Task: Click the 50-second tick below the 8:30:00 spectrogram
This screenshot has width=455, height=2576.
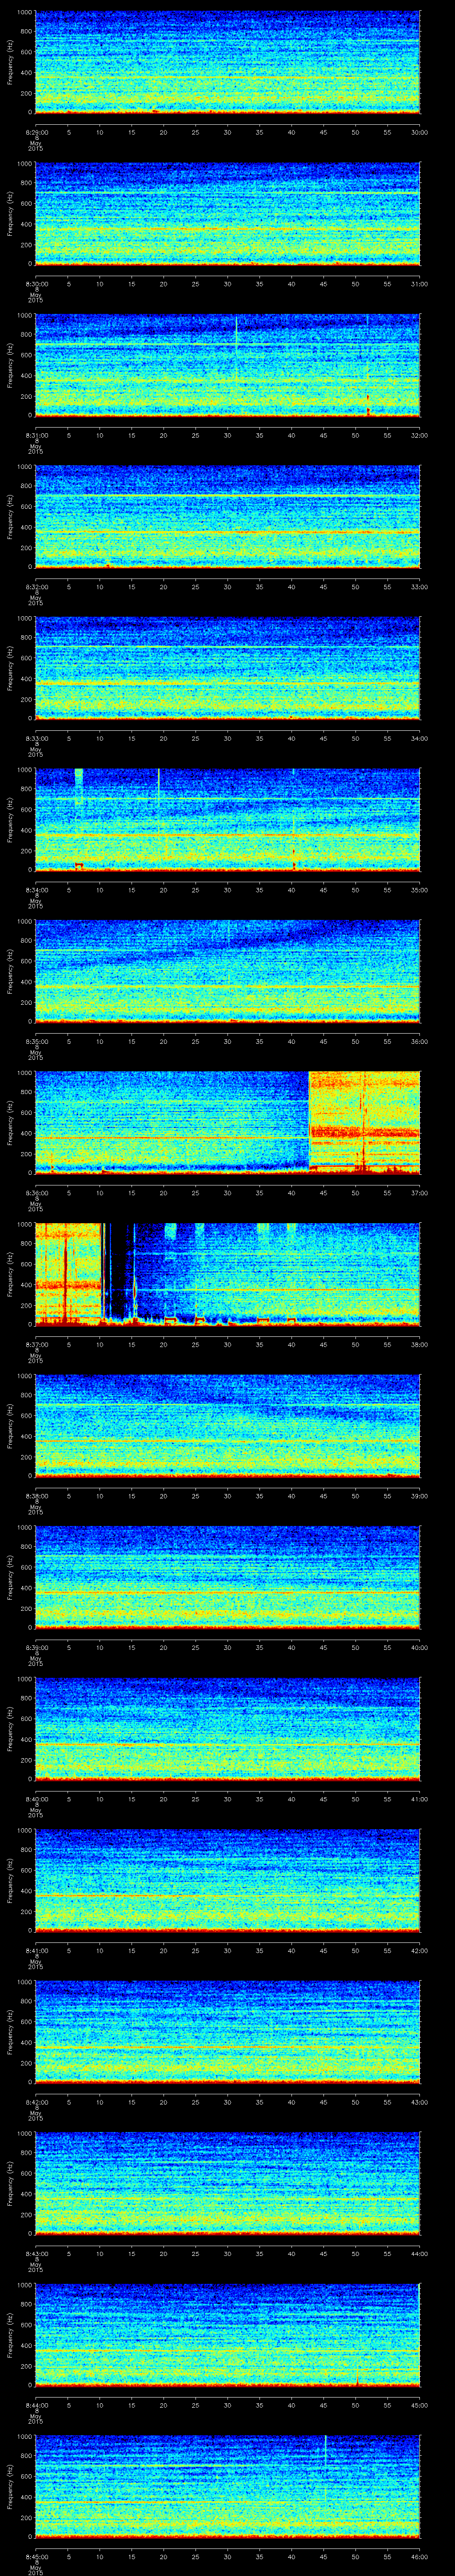Action: click(x=355, y=284)
